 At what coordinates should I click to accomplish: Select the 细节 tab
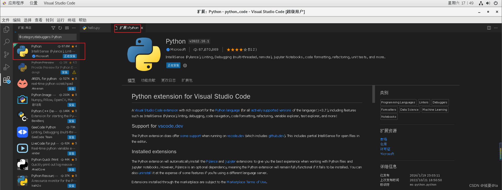tap(132, 80)
